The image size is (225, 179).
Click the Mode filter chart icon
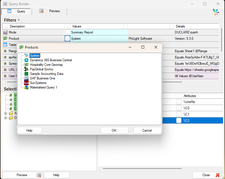coord(5,32)
